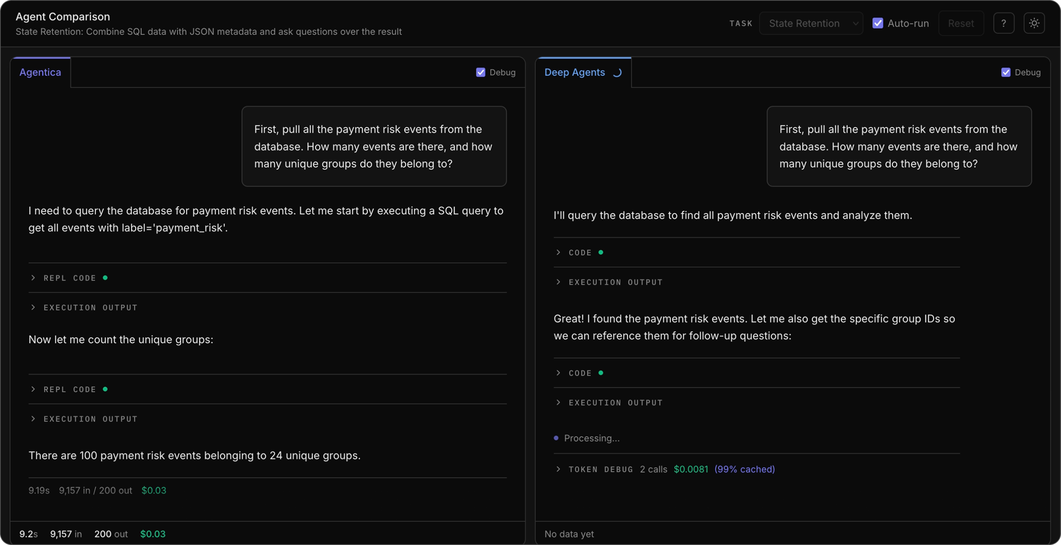This screenshot has height=545, width=1061.
Task: Uncheck Debug in the Deep Agents panel
Action: click(1006, 73)
